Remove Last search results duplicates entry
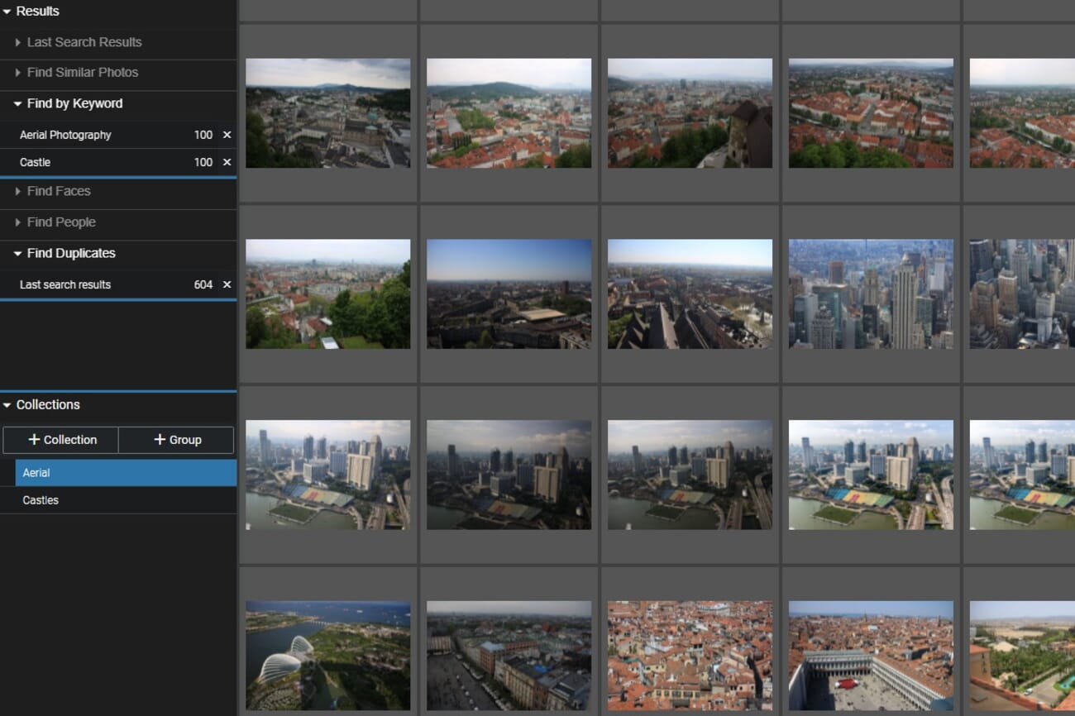Image resolution: width=1075 pixels, height=716 pixels. click(x=227, y=284)
